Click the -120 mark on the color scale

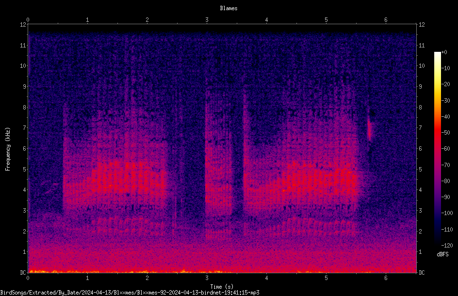[447, 245]
